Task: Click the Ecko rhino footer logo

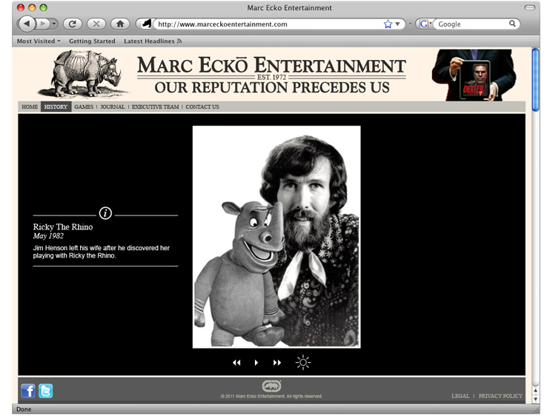Action: [x=271, y=386]
